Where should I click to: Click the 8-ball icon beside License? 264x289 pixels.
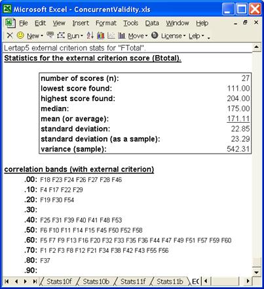point(155,35)
